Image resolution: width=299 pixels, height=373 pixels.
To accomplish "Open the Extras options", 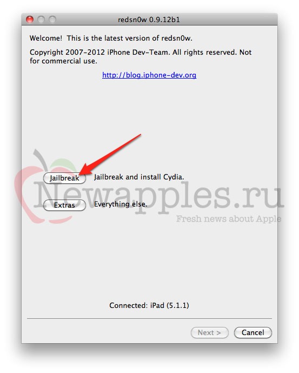I will click(64, 205).
